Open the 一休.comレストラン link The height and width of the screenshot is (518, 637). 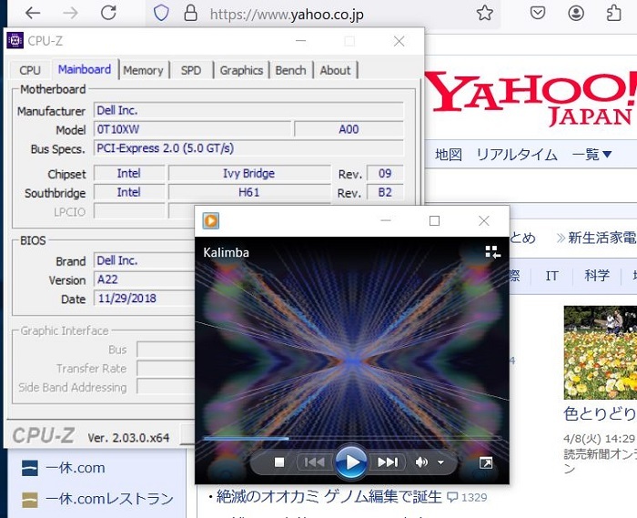(x=109, y=499)
